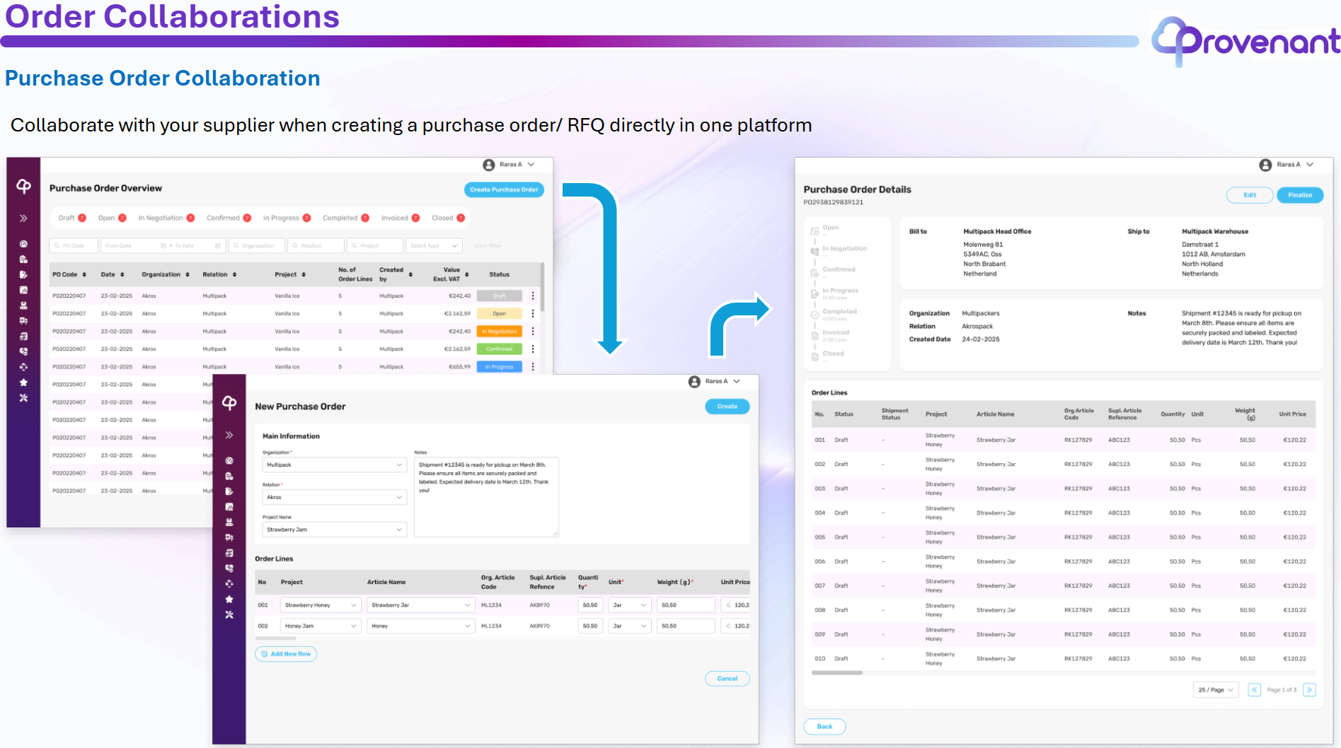1341x748 pixels.
Task: Open row menu for the Open order
Action: coord(533,313)
